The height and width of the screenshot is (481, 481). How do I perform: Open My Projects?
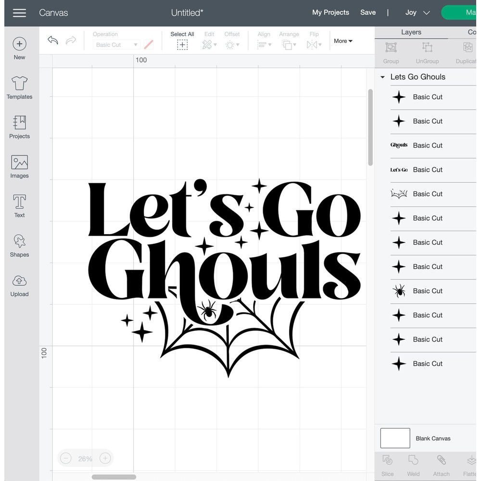330,13
